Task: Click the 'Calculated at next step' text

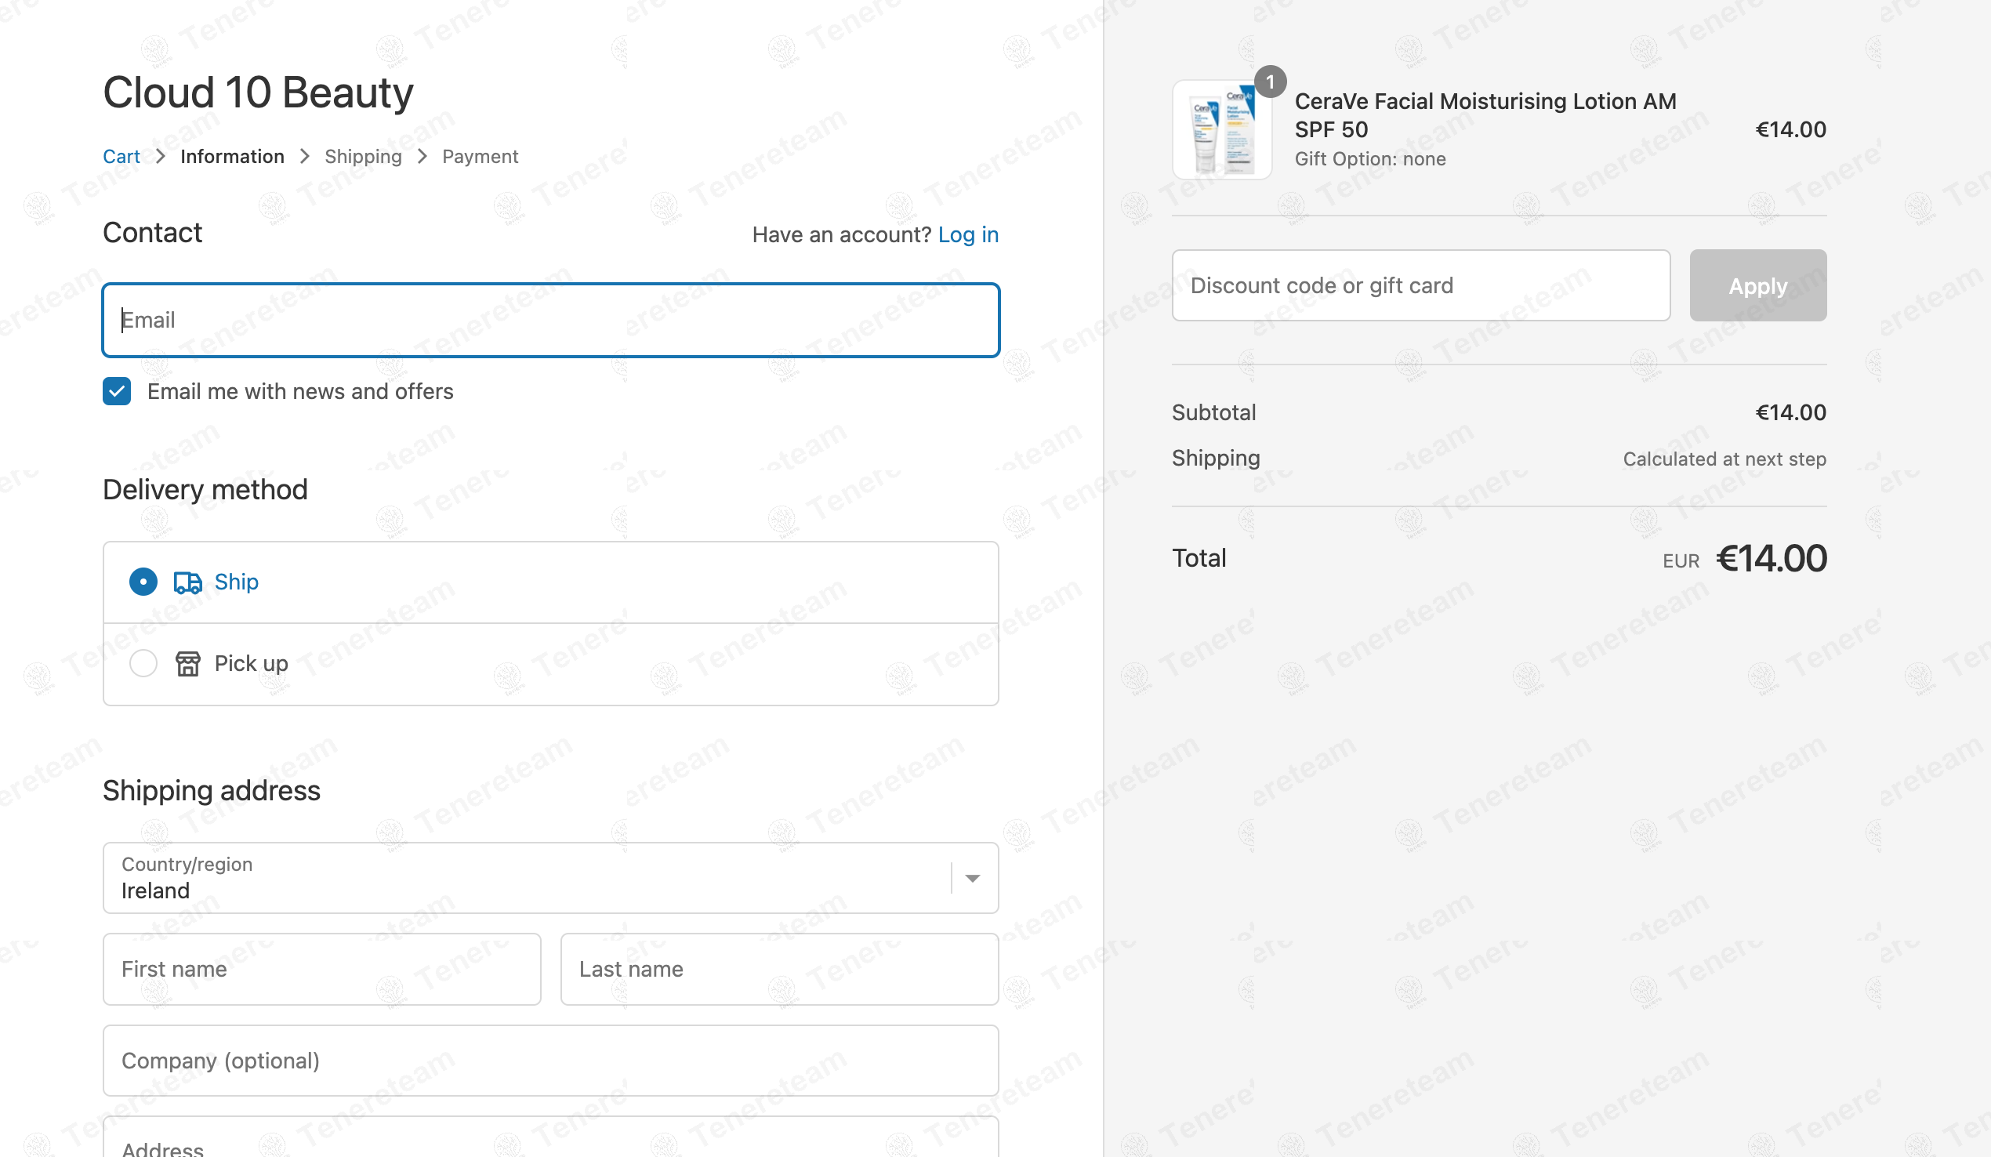Action: click(x=1724, y=459)
